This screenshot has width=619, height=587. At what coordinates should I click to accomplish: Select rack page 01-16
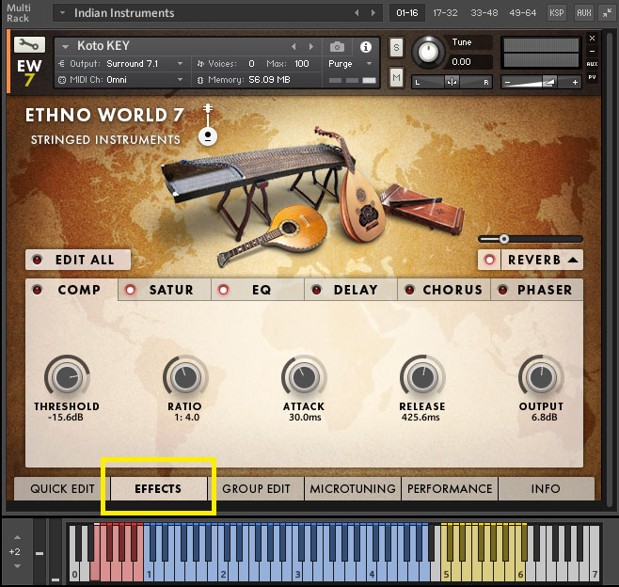click(x=407, y=13)
